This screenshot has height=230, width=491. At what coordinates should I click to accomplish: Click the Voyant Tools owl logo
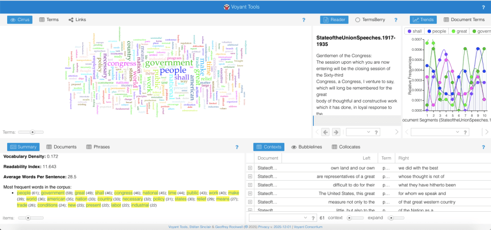[x=226, y=7]
